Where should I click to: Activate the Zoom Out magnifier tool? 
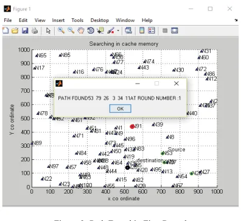tap(71, 31)
